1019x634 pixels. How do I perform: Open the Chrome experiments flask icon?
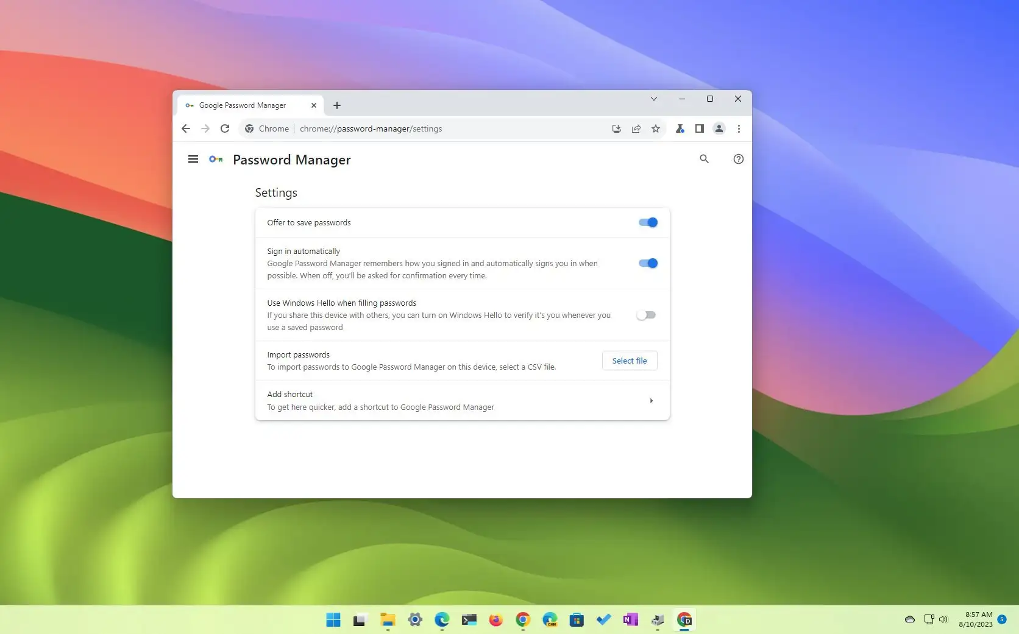(x=680, y=129)
